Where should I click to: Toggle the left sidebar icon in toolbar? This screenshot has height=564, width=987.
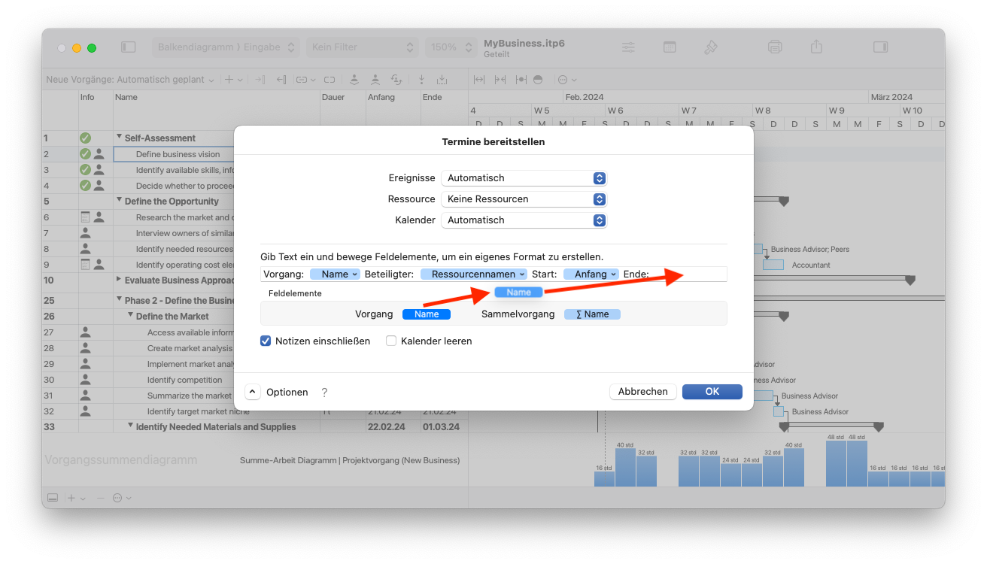coord(129,47)
